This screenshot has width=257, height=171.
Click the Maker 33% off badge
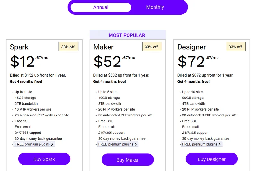(151, 47)
